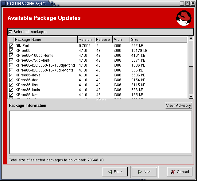197x181 pixels.
Task: Uncheck the Gtk-Perl package checkbox
Action: coord(11,46)
